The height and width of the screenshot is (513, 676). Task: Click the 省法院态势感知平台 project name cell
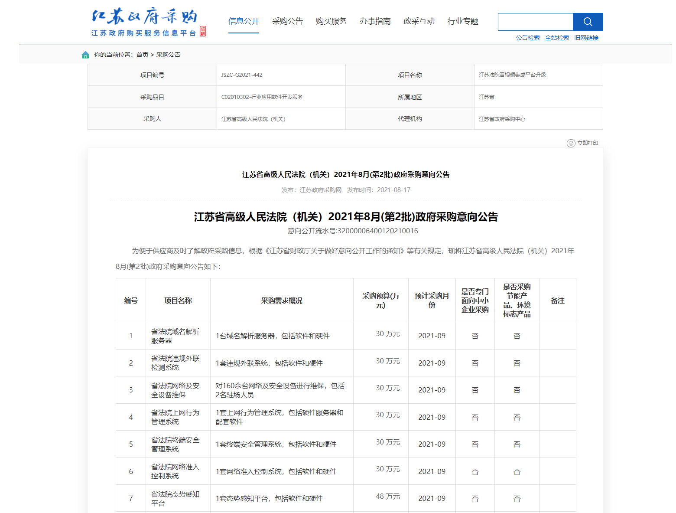coord(175,499)
